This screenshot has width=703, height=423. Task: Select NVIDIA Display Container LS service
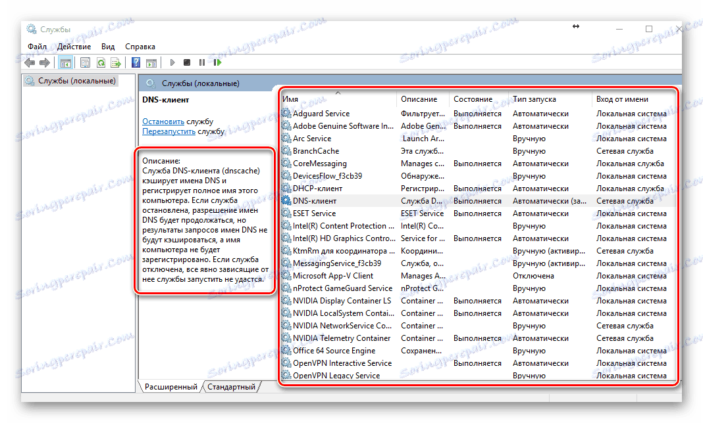(477, 301)
